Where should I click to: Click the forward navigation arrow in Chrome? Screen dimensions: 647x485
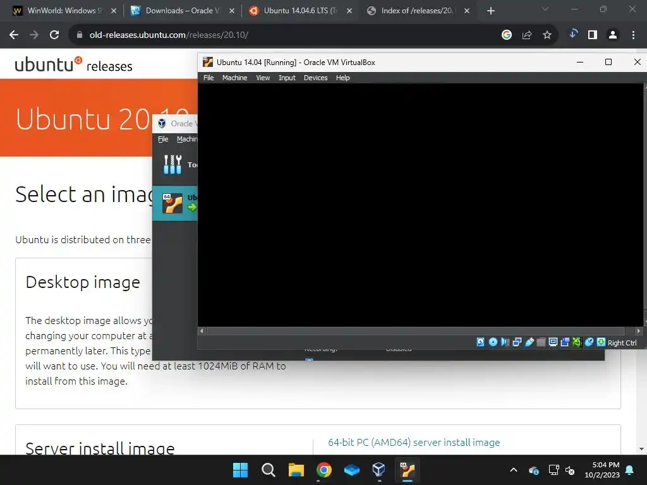pyautogui.click(x=34, y=35)
